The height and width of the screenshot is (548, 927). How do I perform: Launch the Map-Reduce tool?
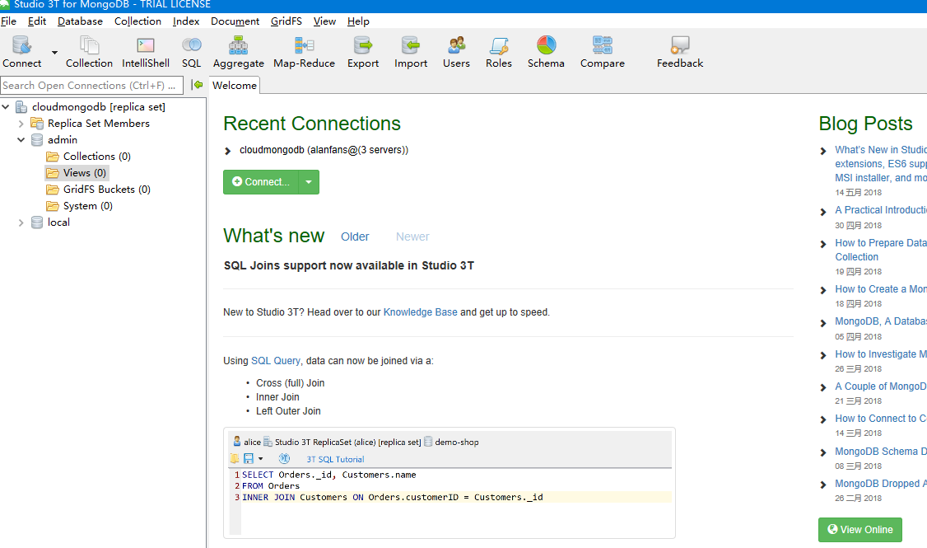pos(304,52)
